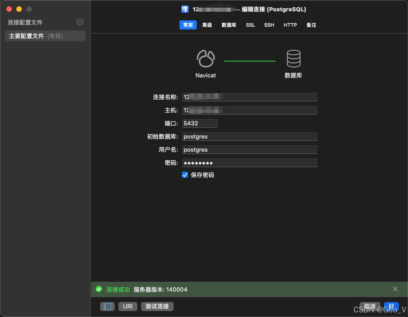
Task: Click the 取消 button
Action: (370, 306)
